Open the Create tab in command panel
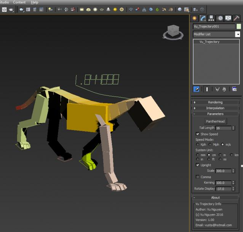 click(195, 18)
